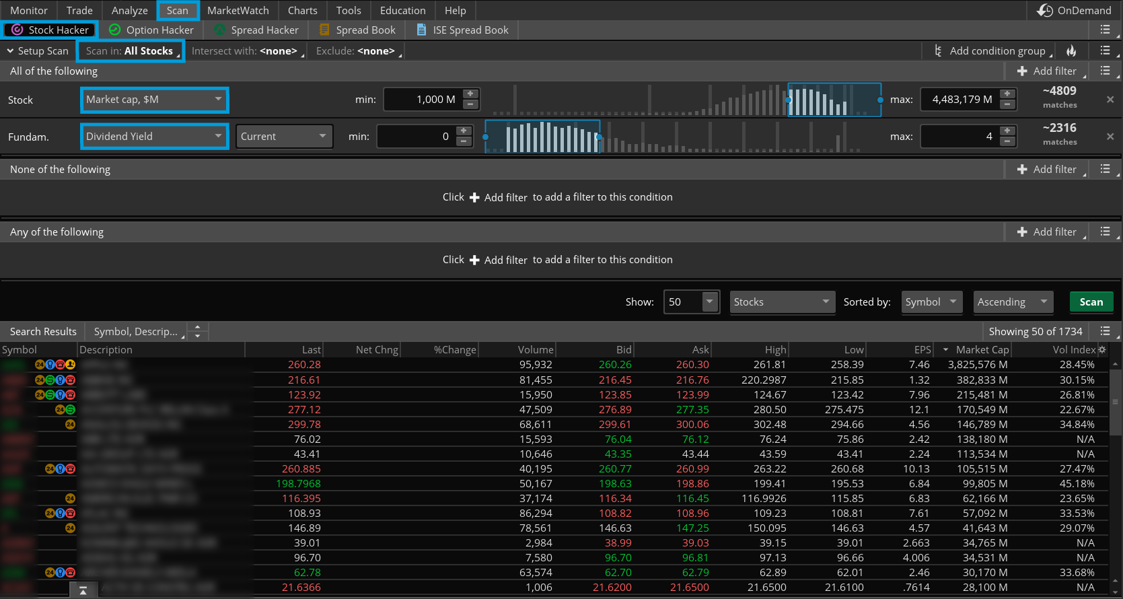
Task: Click Market cap histogram left slider handle
Action: click(x=789, y=100)
